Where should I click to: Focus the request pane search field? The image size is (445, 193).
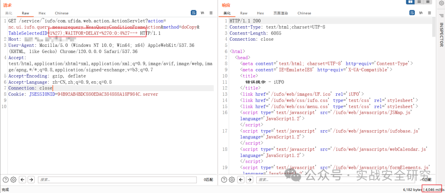(117, 180)
